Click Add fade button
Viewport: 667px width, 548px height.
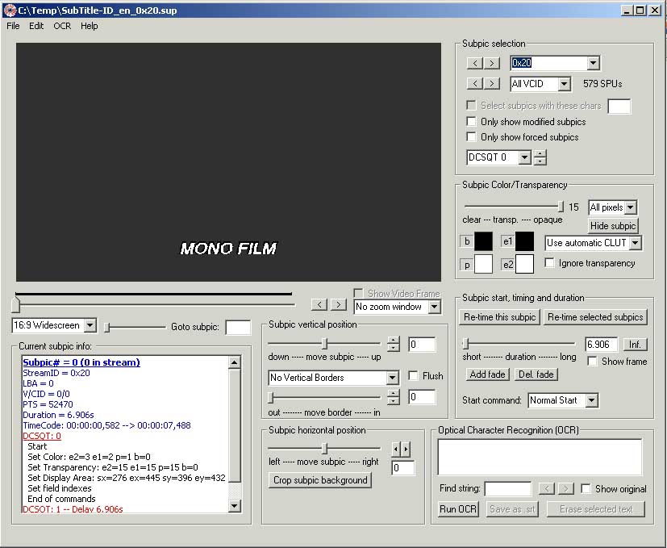pos(487,374)
